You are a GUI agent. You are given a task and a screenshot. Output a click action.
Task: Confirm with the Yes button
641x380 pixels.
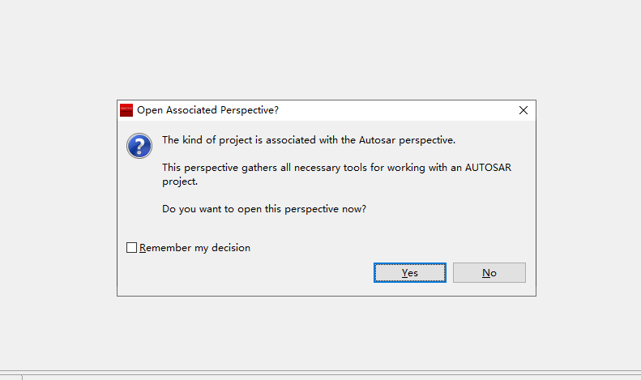tap(409, 273)
